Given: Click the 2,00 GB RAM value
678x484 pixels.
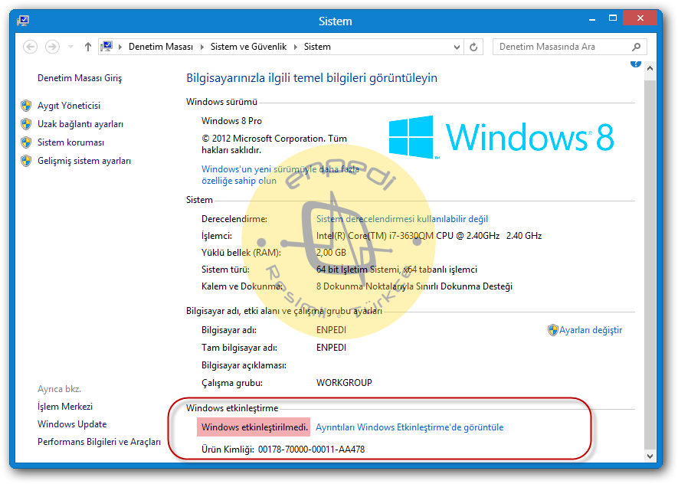Looking at the screenshot, I should [331, 253].
